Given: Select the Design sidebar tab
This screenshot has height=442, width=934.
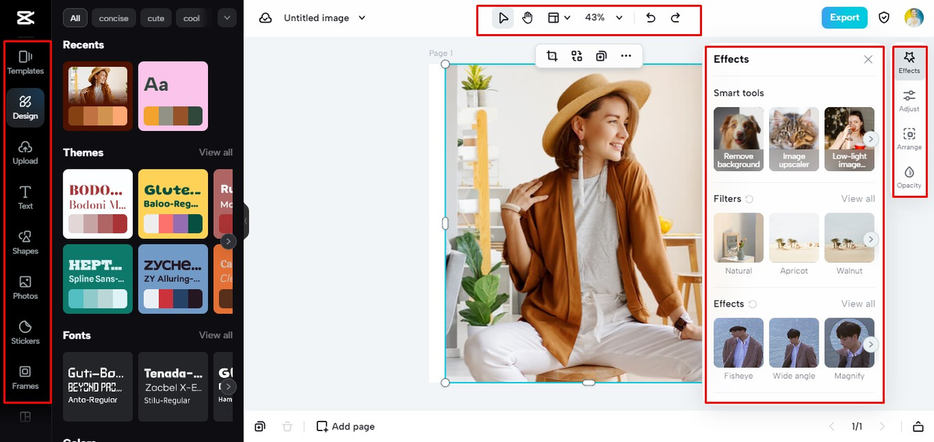Looking at the screenshot, I should tap(26, 108).
